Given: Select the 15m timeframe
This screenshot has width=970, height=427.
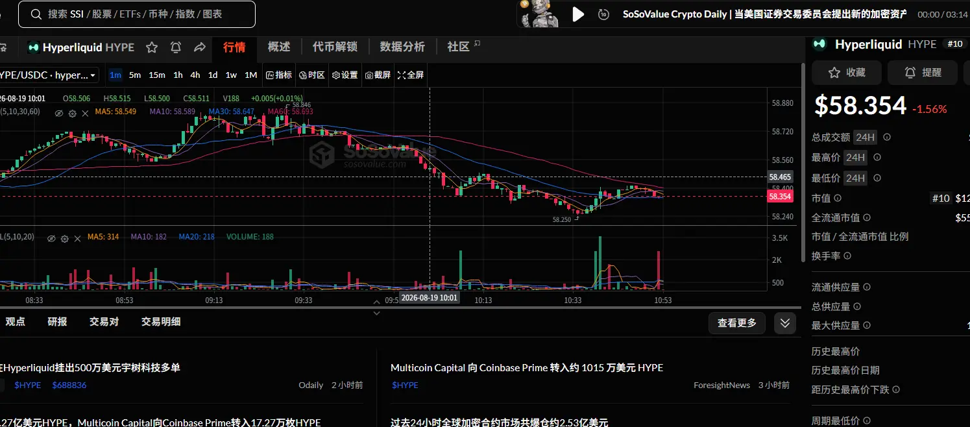Looking at the screenshot, I should [x=156, y=75].
